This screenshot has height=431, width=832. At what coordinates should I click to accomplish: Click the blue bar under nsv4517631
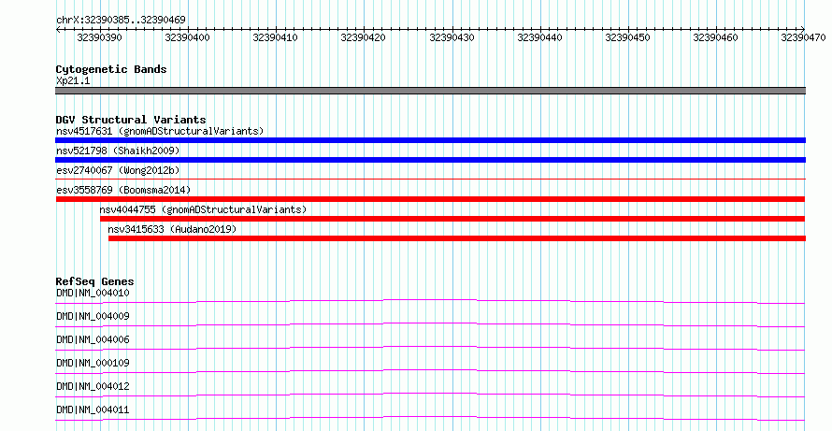(430, 140)
